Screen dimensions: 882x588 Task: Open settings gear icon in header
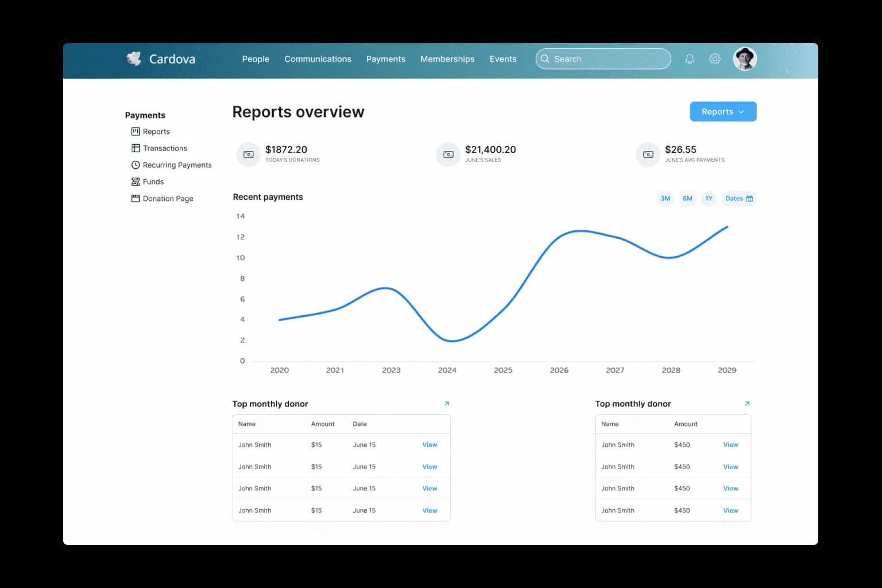(715, 59)
